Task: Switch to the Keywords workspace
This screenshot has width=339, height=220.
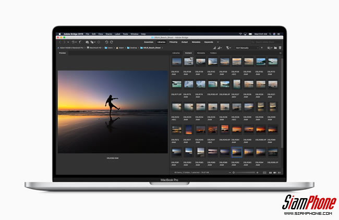Action: point(209,42)
